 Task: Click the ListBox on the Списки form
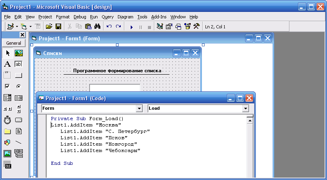pos(115,88)
